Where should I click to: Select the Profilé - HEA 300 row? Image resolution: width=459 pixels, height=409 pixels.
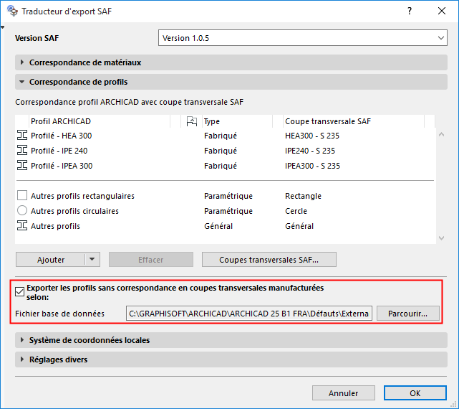pos(225,136)
